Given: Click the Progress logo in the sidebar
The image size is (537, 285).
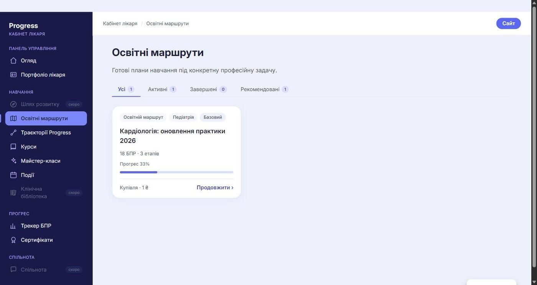Looking at the screenshot, I should 23,26.
